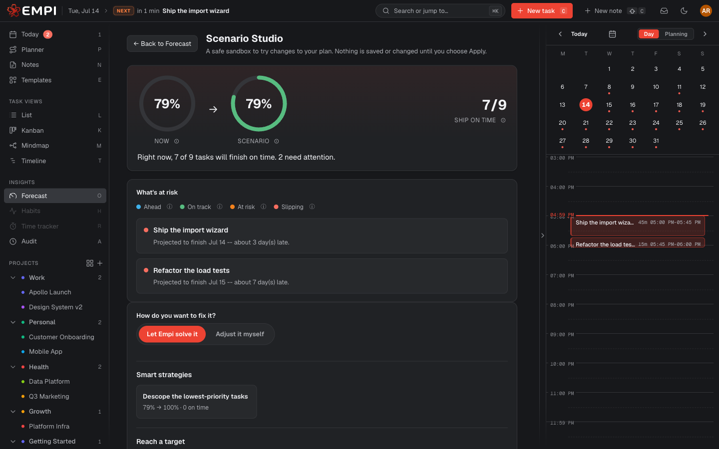Create a New task

pyautogui.click(x=542, y=10)
